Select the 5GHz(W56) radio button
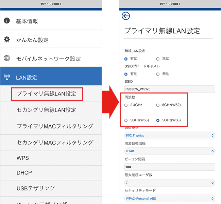The height and width of the screenshot is (204, 221). pyautogui.click(x=158, y=120)
